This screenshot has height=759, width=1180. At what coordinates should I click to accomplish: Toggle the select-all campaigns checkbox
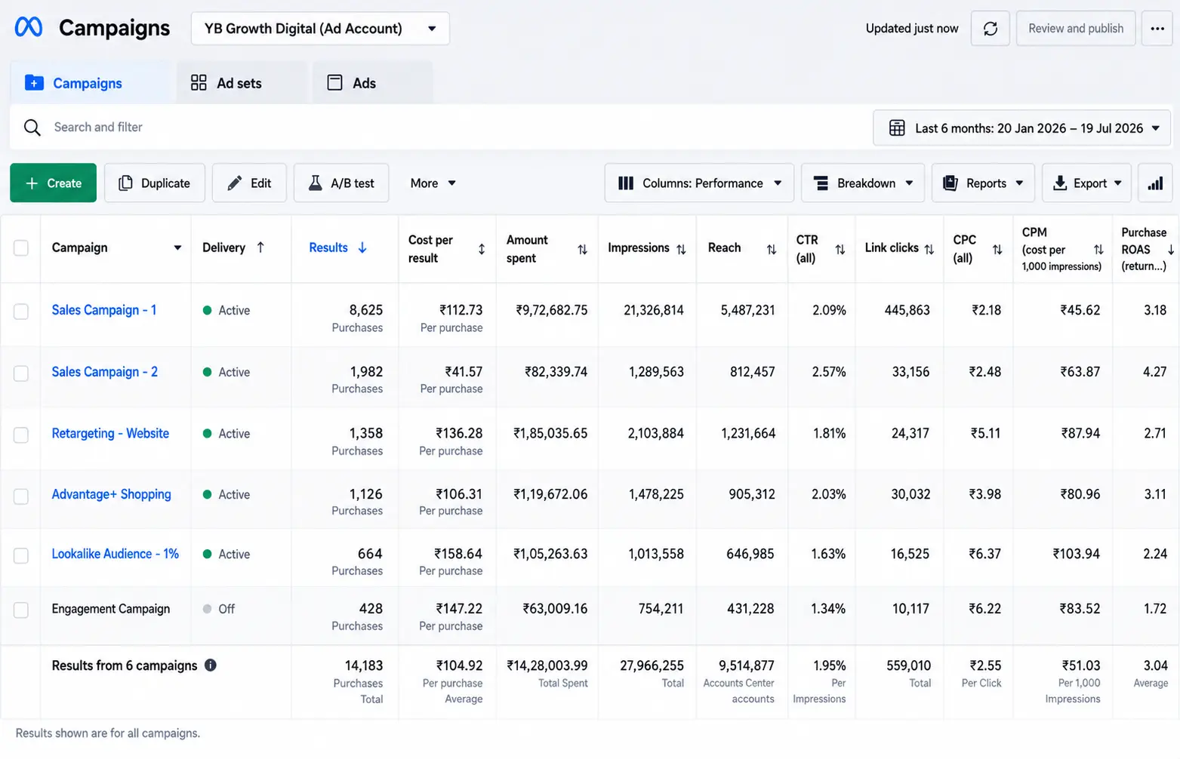(x=21, y=248)
